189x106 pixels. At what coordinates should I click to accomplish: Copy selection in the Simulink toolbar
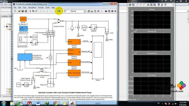coord(33,11)
